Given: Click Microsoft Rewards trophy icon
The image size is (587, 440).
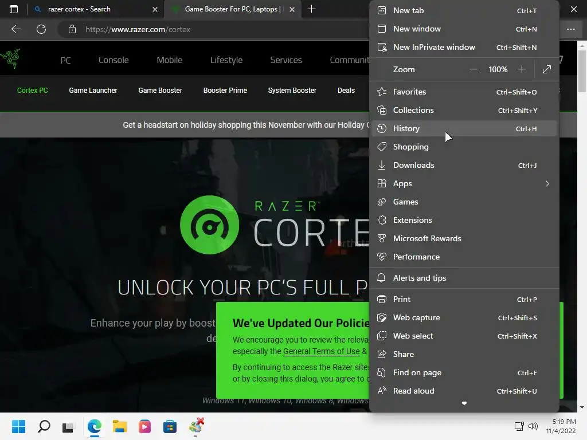Looking at the screenshot, I should 381,238.
